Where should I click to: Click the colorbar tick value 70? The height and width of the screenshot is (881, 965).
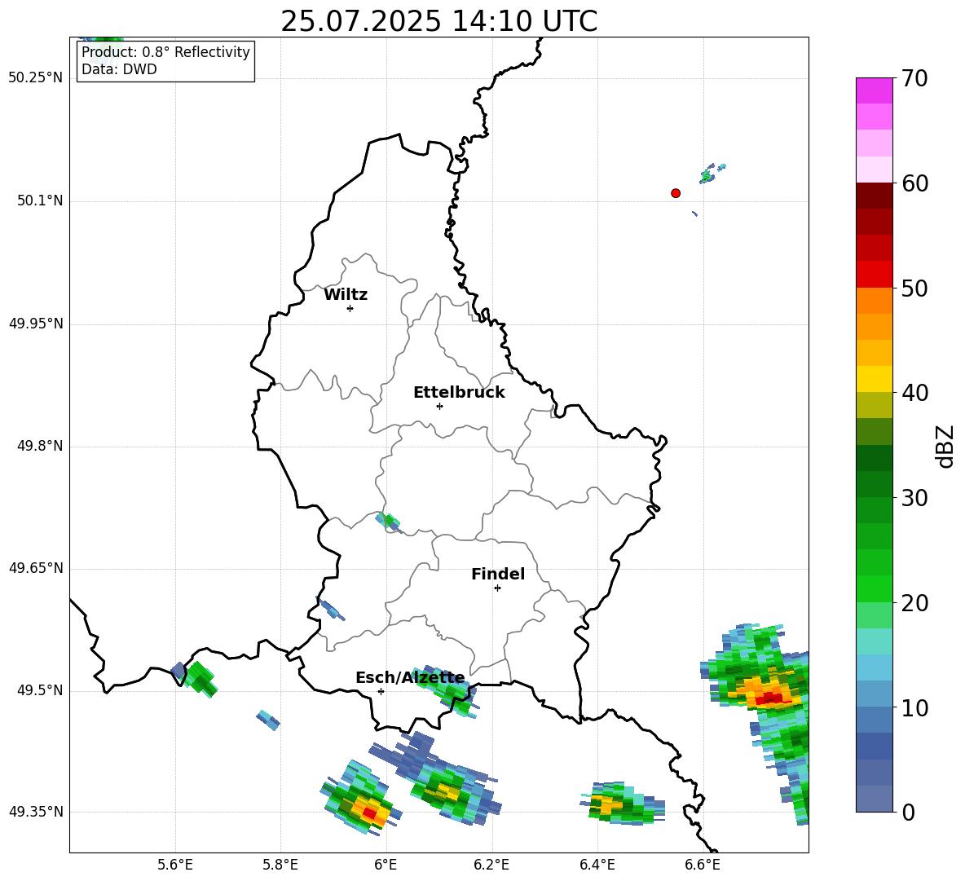click(914, 78)
